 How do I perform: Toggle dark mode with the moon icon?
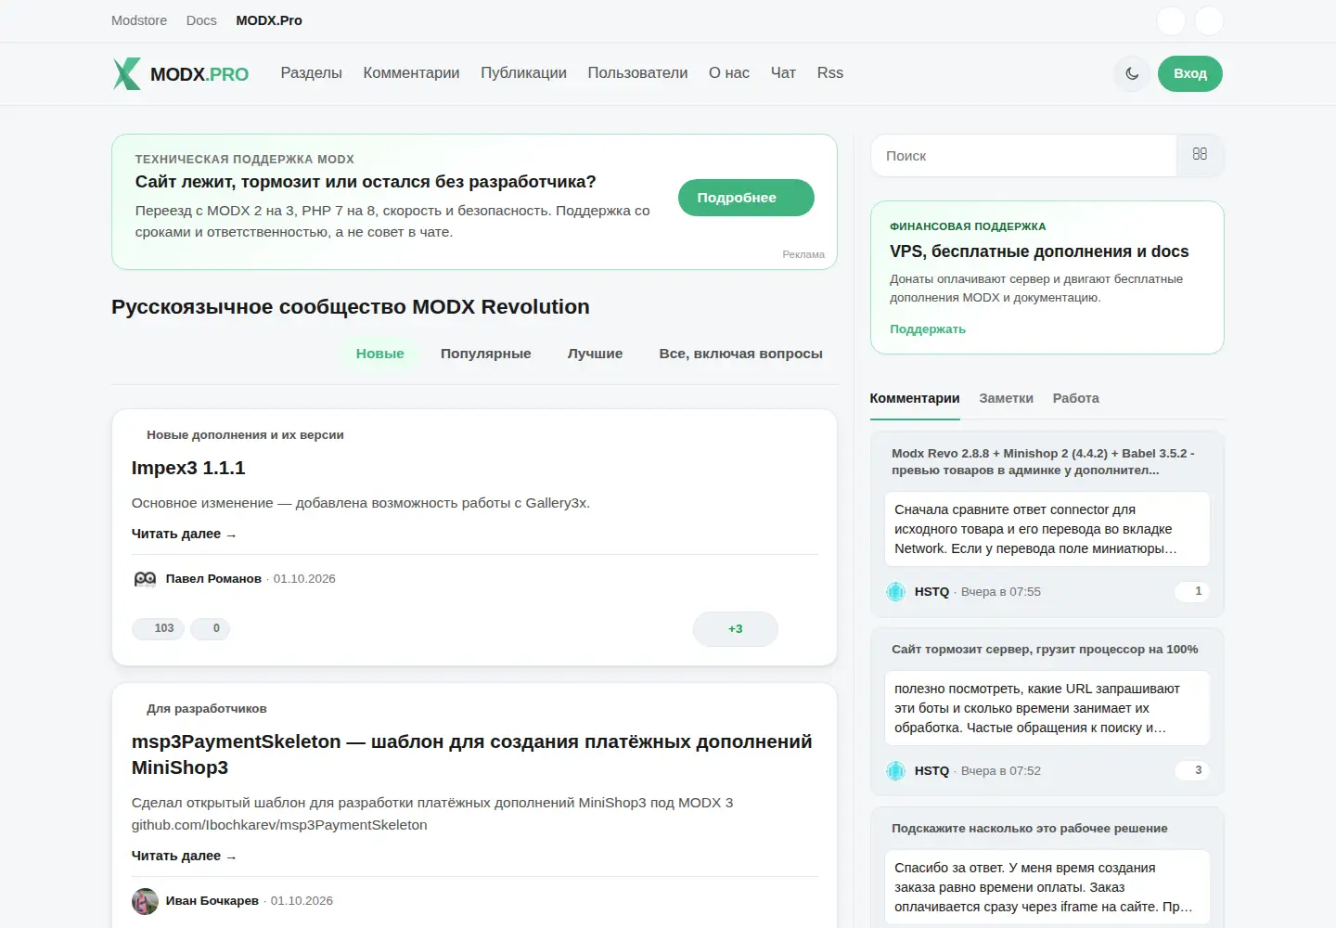1132,73
